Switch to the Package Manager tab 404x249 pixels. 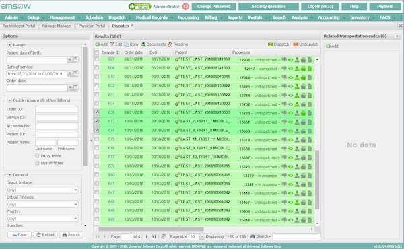[57, 26]
